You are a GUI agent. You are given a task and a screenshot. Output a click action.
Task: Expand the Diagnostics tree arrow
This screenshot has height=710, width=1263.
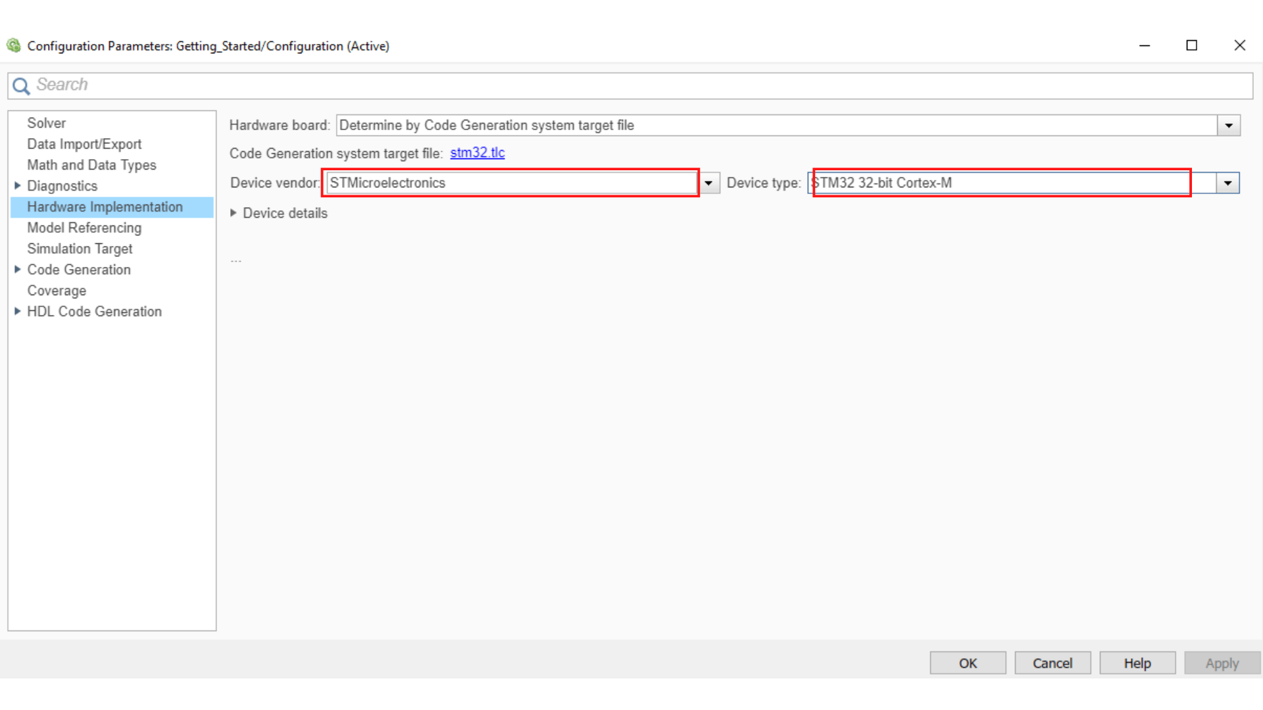click(18, 185)
